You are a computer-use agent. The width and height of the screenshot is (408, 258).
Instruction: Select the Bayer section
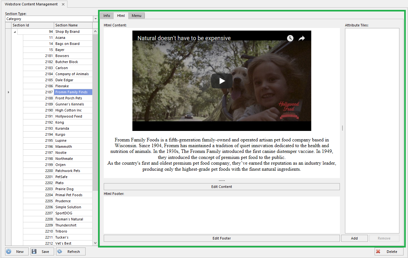point(58,50)
